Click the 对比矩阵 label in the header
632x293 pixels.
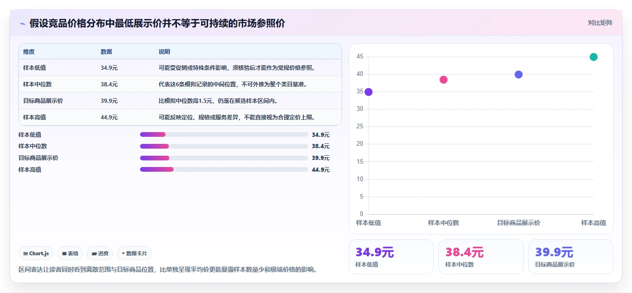[x=600, y=23]
